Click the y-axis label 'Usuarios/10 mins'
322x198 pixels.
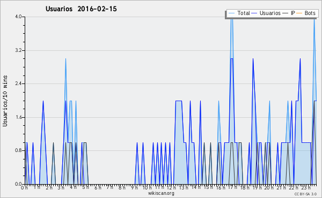[x=5, y=101]
